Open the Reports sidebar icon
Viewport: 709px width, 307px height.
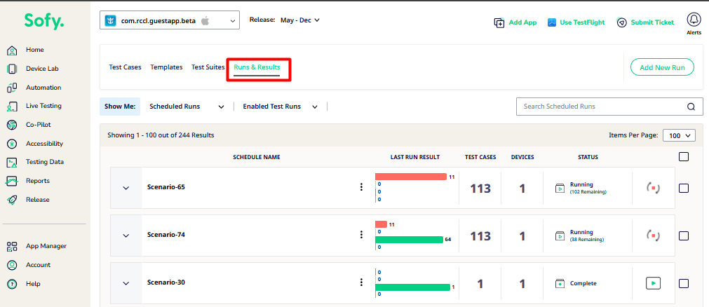tap(12, 181)
